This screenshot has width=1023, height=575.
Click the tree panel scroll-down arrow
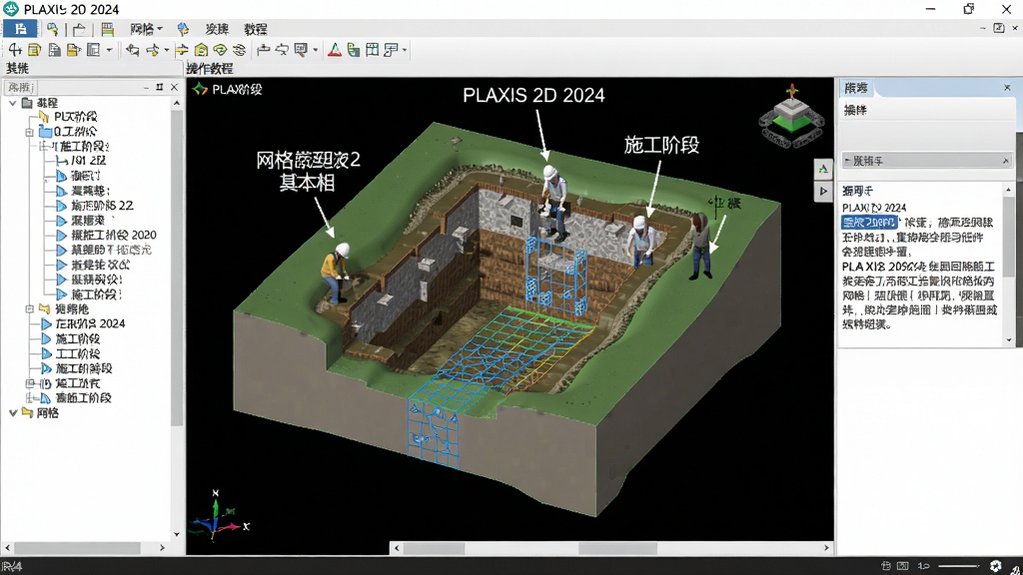pos(177,535)
